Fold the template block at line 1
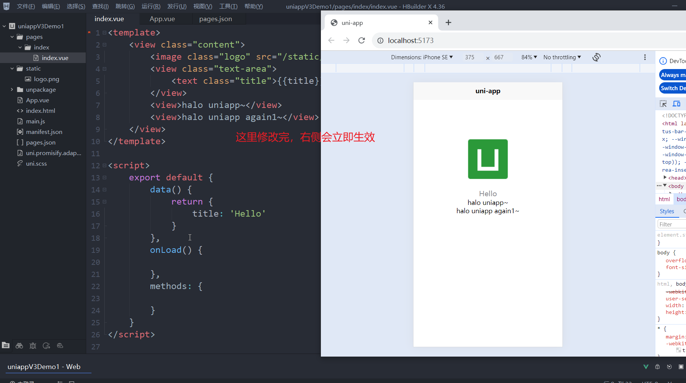 104,33
